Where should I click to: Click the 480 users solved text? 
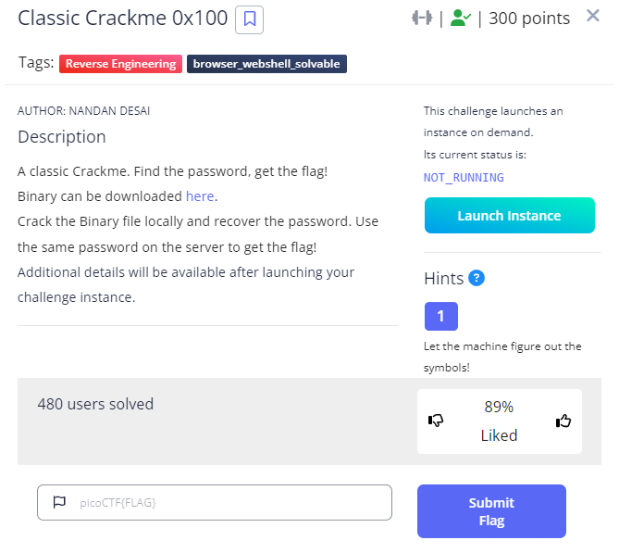tap(95, 404)
